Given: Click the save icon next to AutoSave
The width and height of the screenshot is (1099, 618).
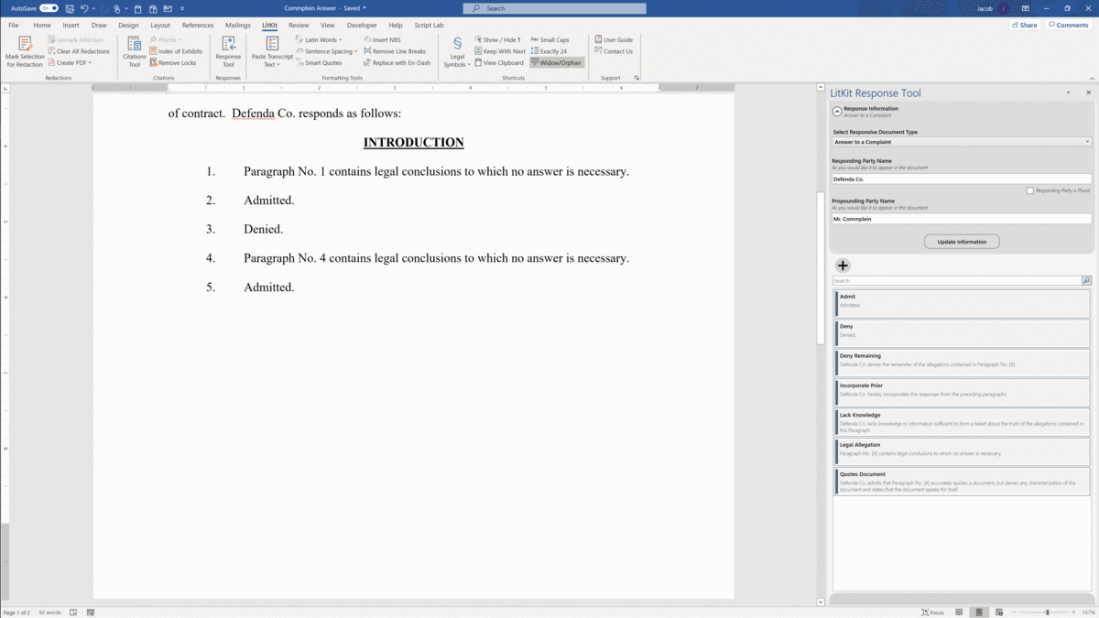Looking at the screenshot, I should (x=70, y=8).
